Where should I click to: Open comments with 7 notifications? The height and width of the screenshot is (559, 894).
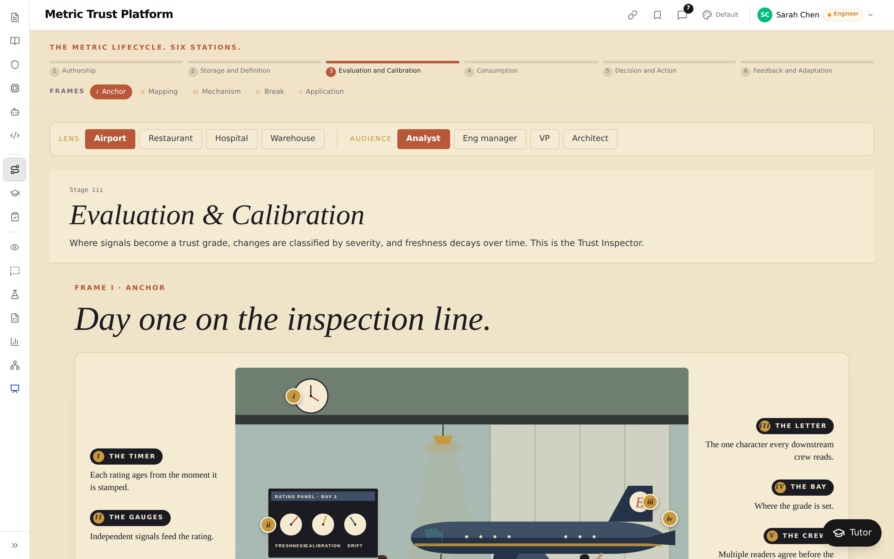682,15
